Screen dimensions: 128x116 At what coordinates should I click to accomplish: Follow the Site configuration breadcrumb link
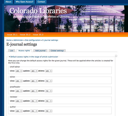(33, 40)
